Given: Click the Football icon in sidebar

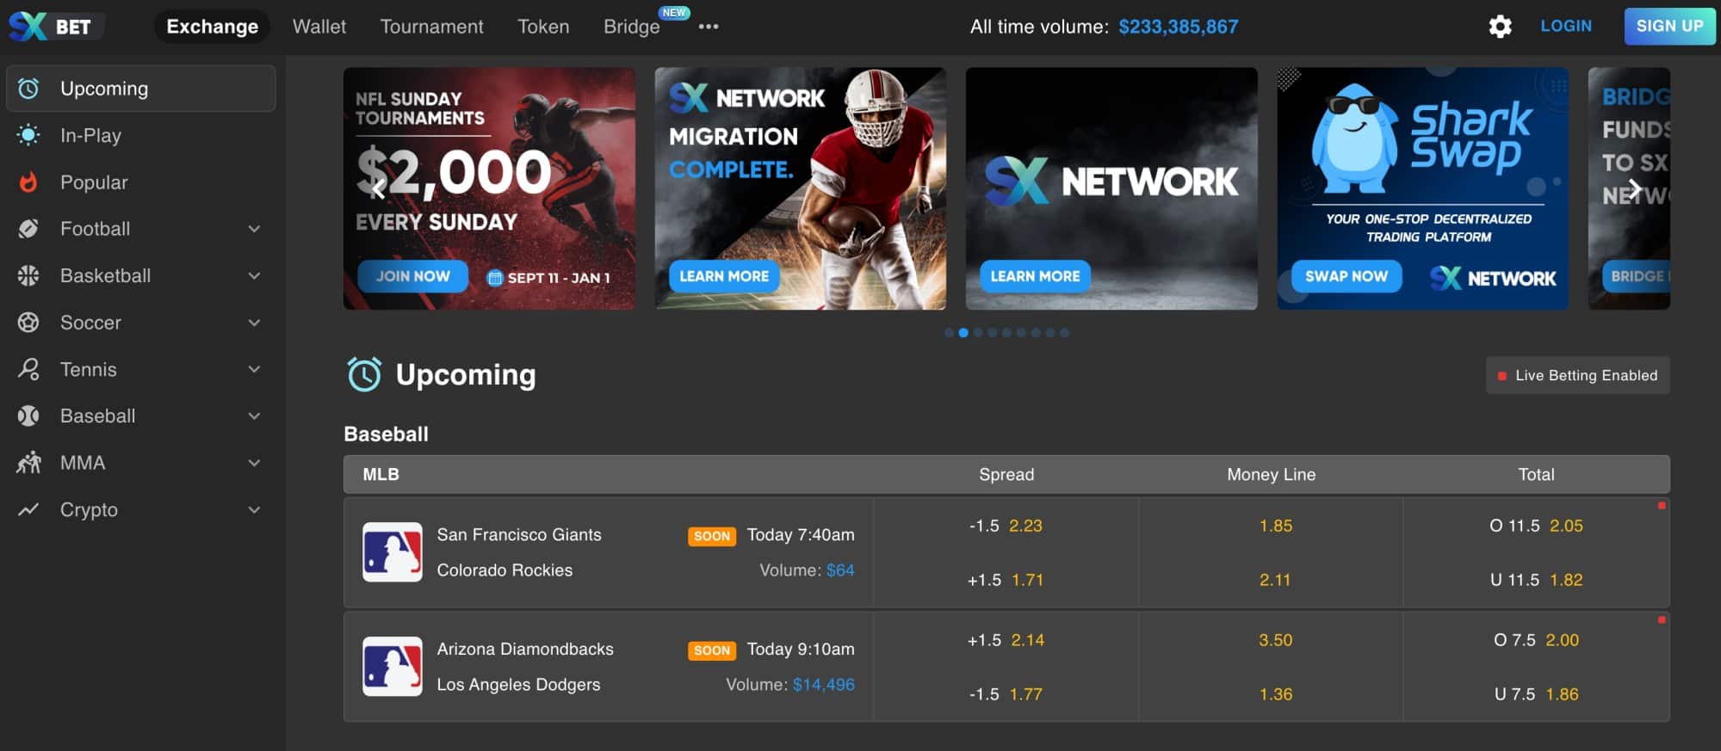Looking at the screenshot, I should [x=28, y=229].
